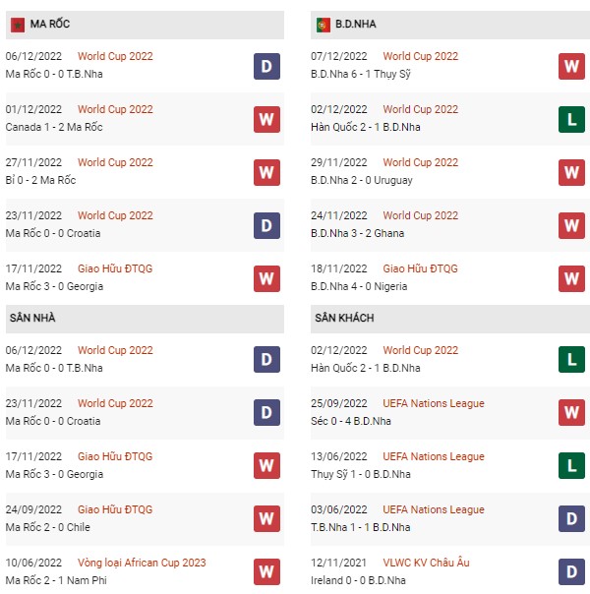Open the MA RỐC team header
This screenshot has height=594, width=590.
tap(145, 25)
